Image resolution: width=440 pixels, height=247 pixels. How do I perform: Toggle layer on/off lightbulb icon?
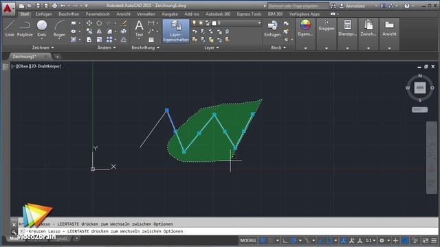click(x=194, y=23)
